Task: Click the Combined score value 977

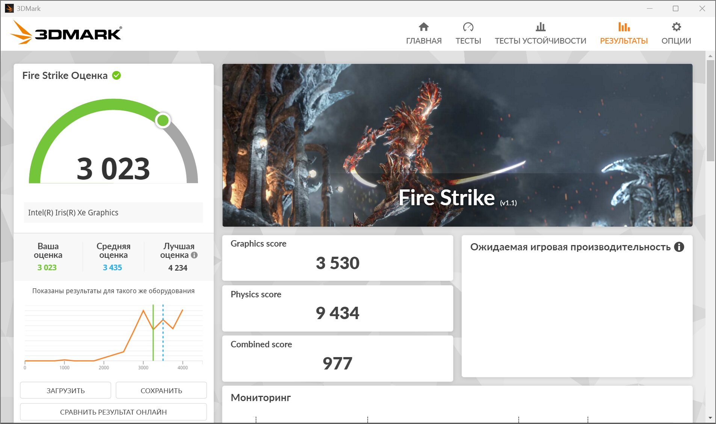Action: click(338, 363)
